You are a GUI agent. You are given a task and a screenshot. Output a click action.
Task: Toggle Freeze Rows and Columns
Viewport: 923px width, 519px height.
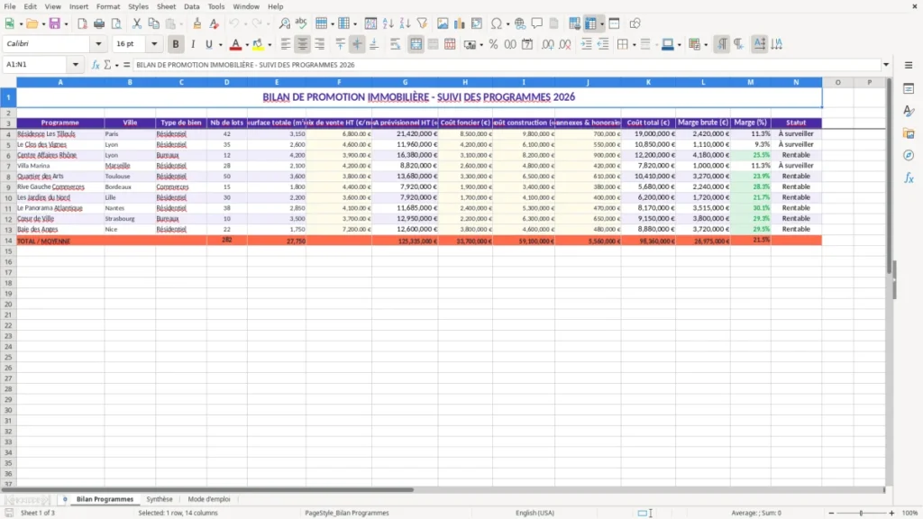[x=591, y=23]
